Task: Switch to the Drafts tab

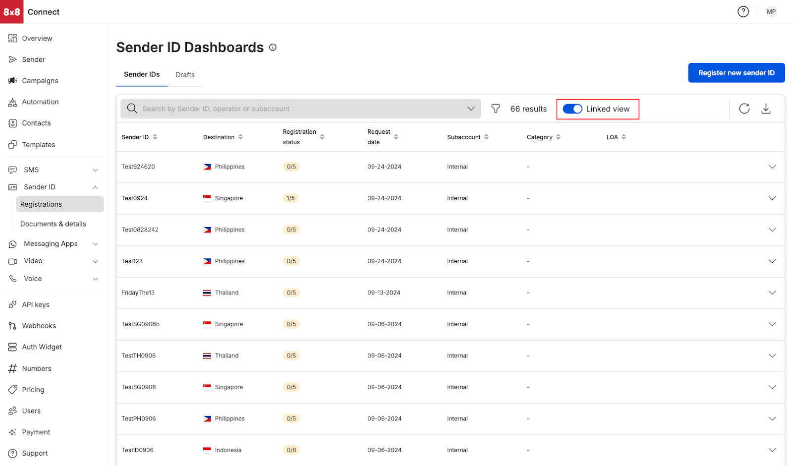Action: (x=185, y=75)
